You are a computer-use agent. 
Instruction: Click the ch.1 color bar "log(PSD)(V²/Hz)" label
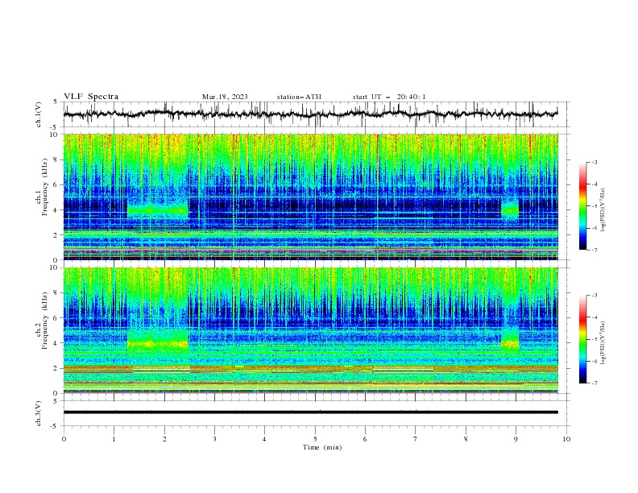(603, 210)
